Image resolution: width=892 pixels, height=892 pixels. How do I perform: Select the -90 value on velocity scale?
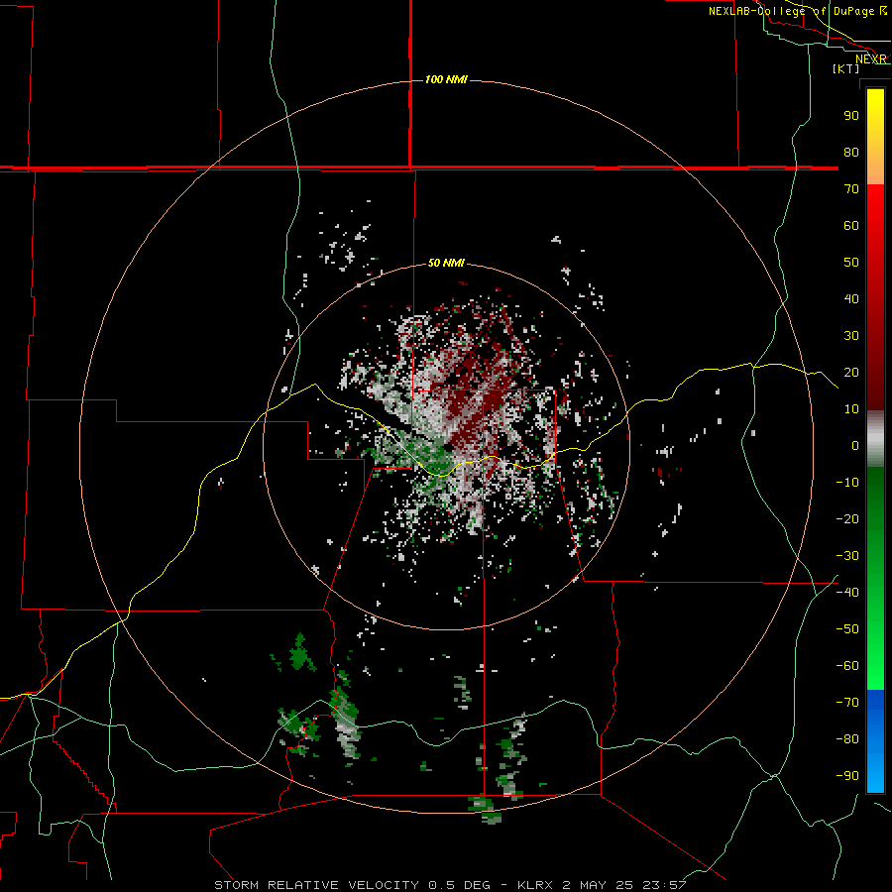[x=847, y=776]
